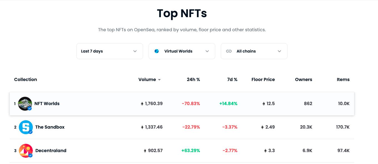Image resolution: width=378 pixels, height=164 pixels.
Task: Open the All chains filter dropdown
Action: click(254, 51)
